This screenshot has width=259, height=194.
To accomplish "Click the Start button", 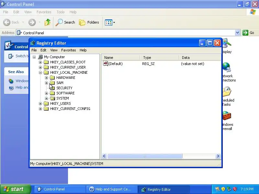I will pyautogui.click(x=16, y=189).
